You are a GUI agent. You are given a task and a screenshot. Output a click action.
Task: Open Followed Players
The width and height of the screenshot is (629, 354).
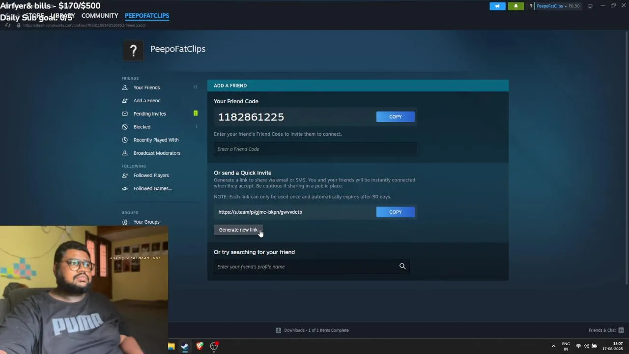point(151,176)
